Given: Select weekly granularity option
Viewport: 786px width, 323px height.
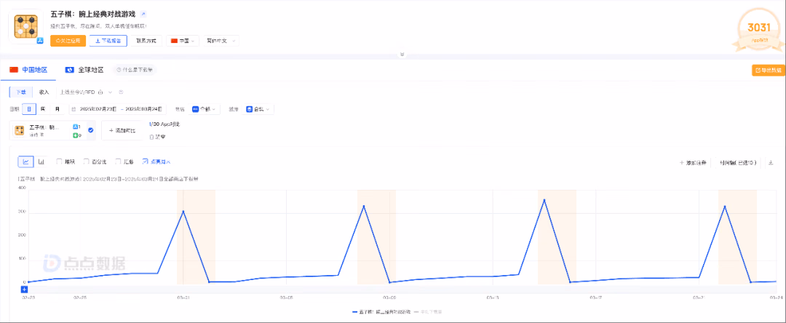Looking at the screenshot, I should 43,108.
